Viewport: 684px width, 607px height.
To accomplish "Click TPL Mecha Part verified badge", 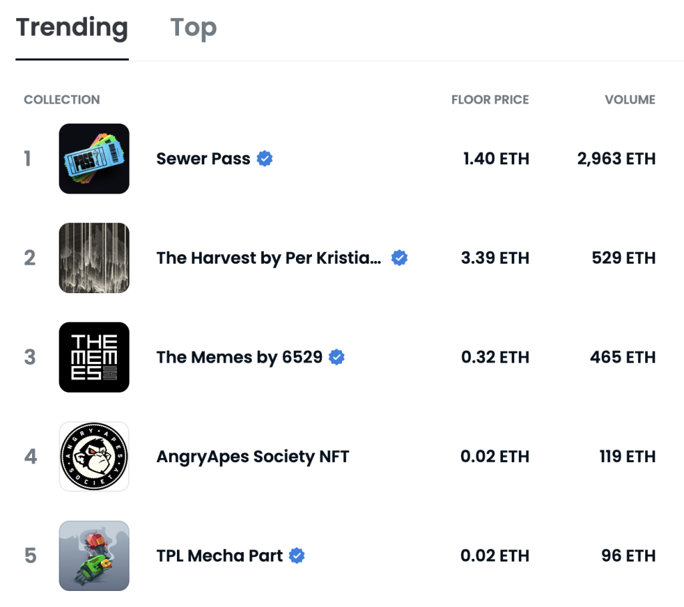I will [x=297, y=556].
